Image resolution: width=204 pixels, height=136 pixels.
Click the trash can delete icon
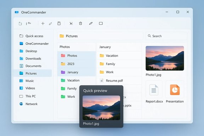80,23
